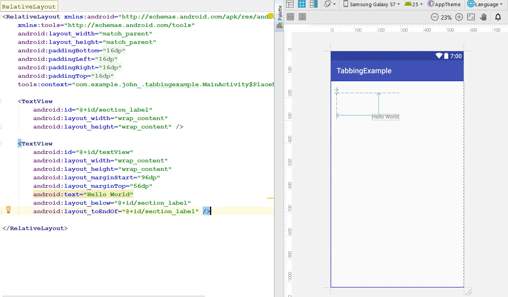The image size is (508, 297).
Task: Click the editor horizontal scrollbar
Action: (104, 296)
